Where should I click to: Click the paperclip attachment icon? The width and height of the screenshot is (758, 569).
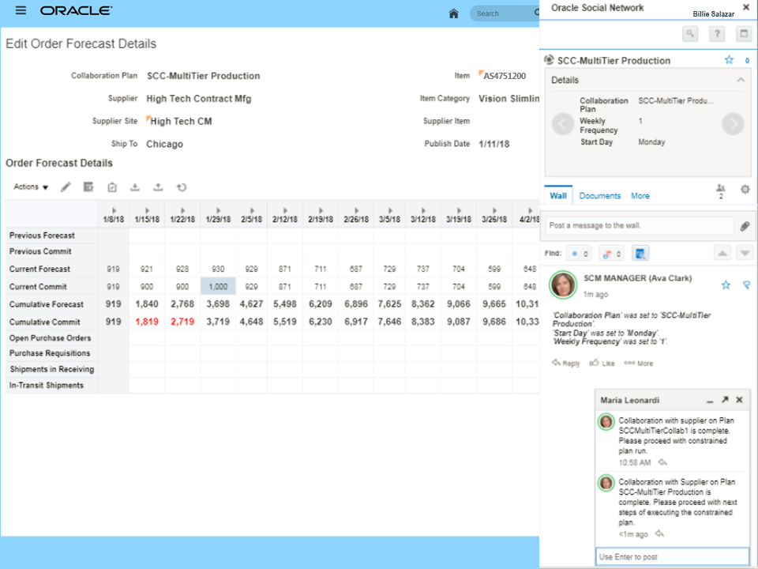coord(745,226)
